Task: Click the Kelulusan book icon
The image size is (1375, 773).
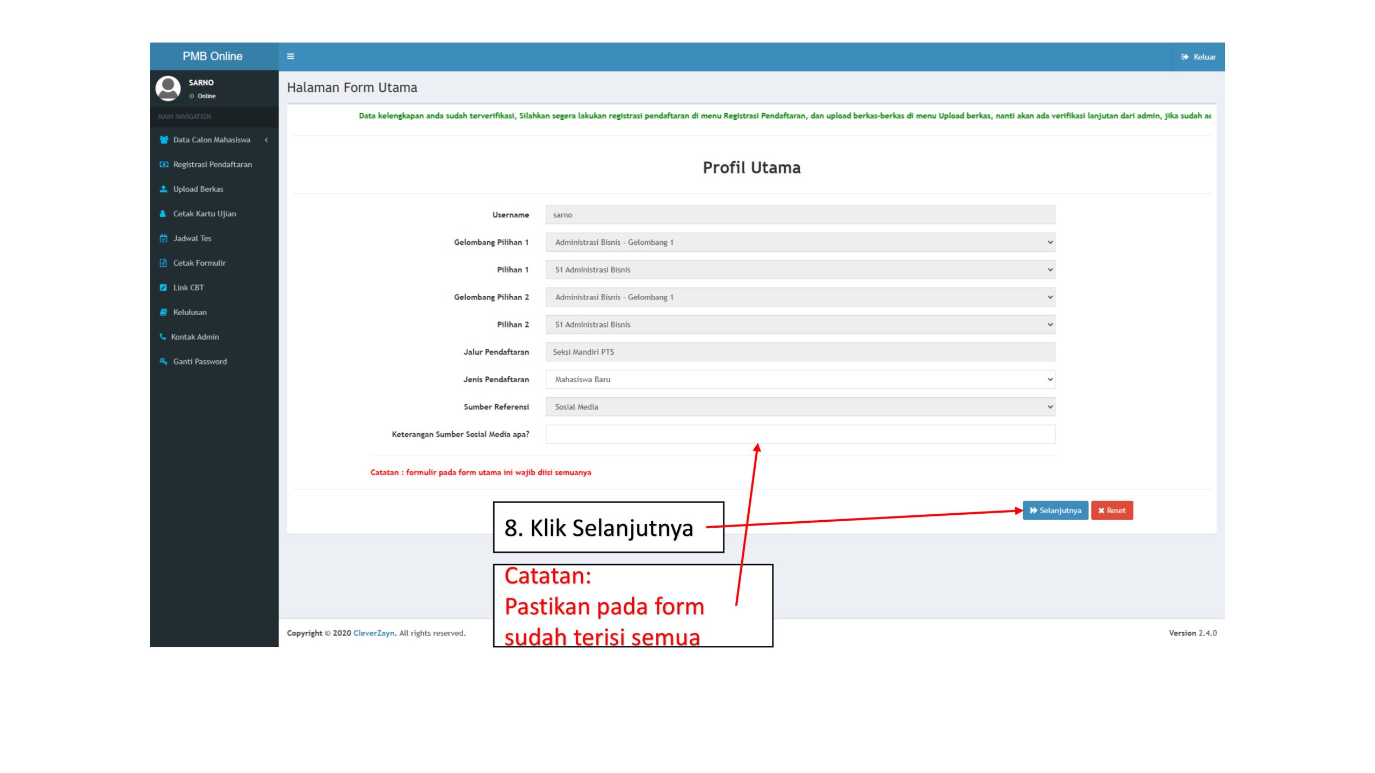Action: [163, 312]
